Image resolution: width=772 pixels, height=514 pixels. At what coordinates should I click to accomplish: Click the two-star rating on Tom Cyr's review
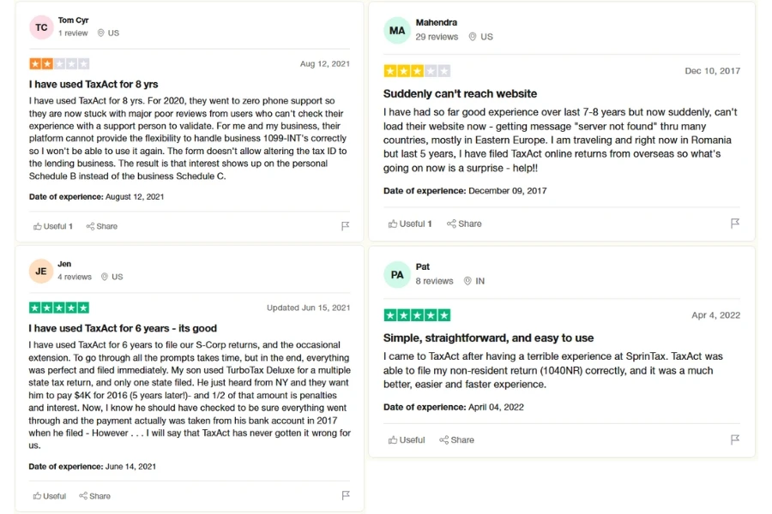59,63
